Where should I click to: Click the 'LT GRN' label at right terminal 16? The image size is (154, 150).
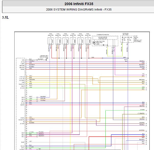pyautogui.click(x=142, y=110)
